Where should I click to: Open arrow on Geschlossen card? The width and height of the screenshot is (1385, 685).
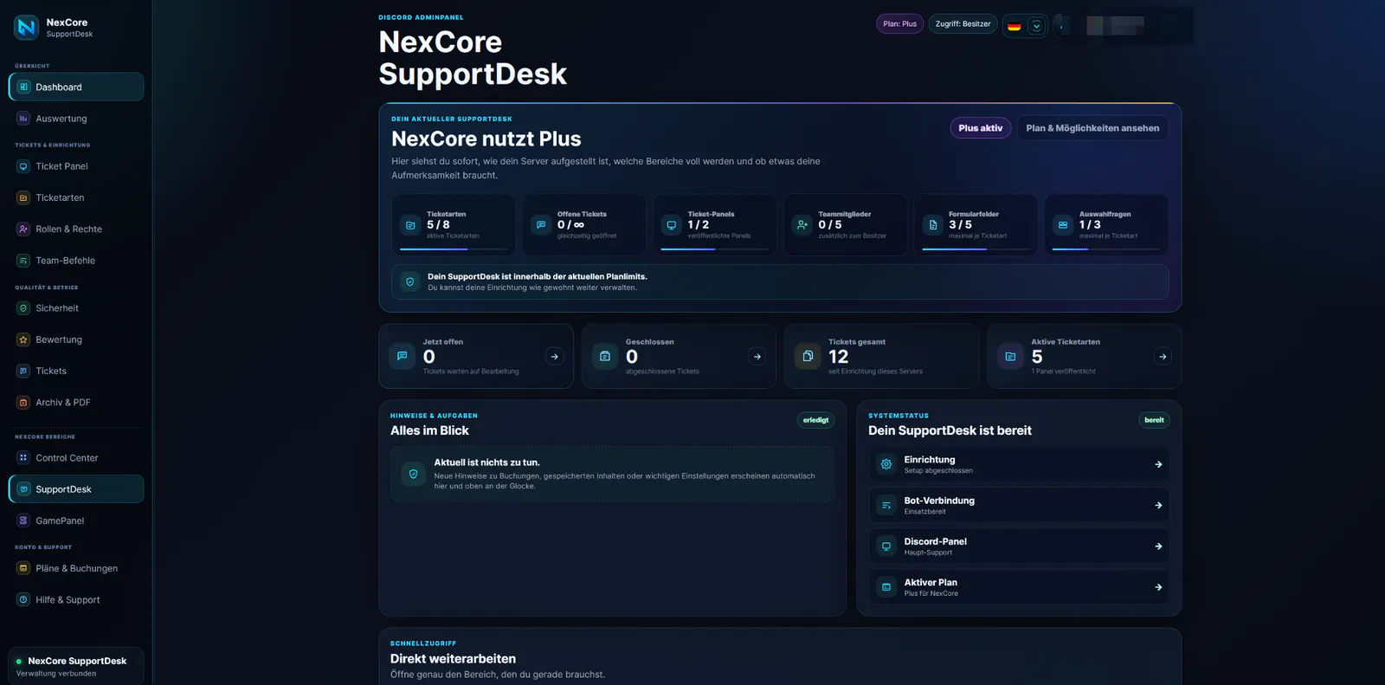(x=757, y=357)
